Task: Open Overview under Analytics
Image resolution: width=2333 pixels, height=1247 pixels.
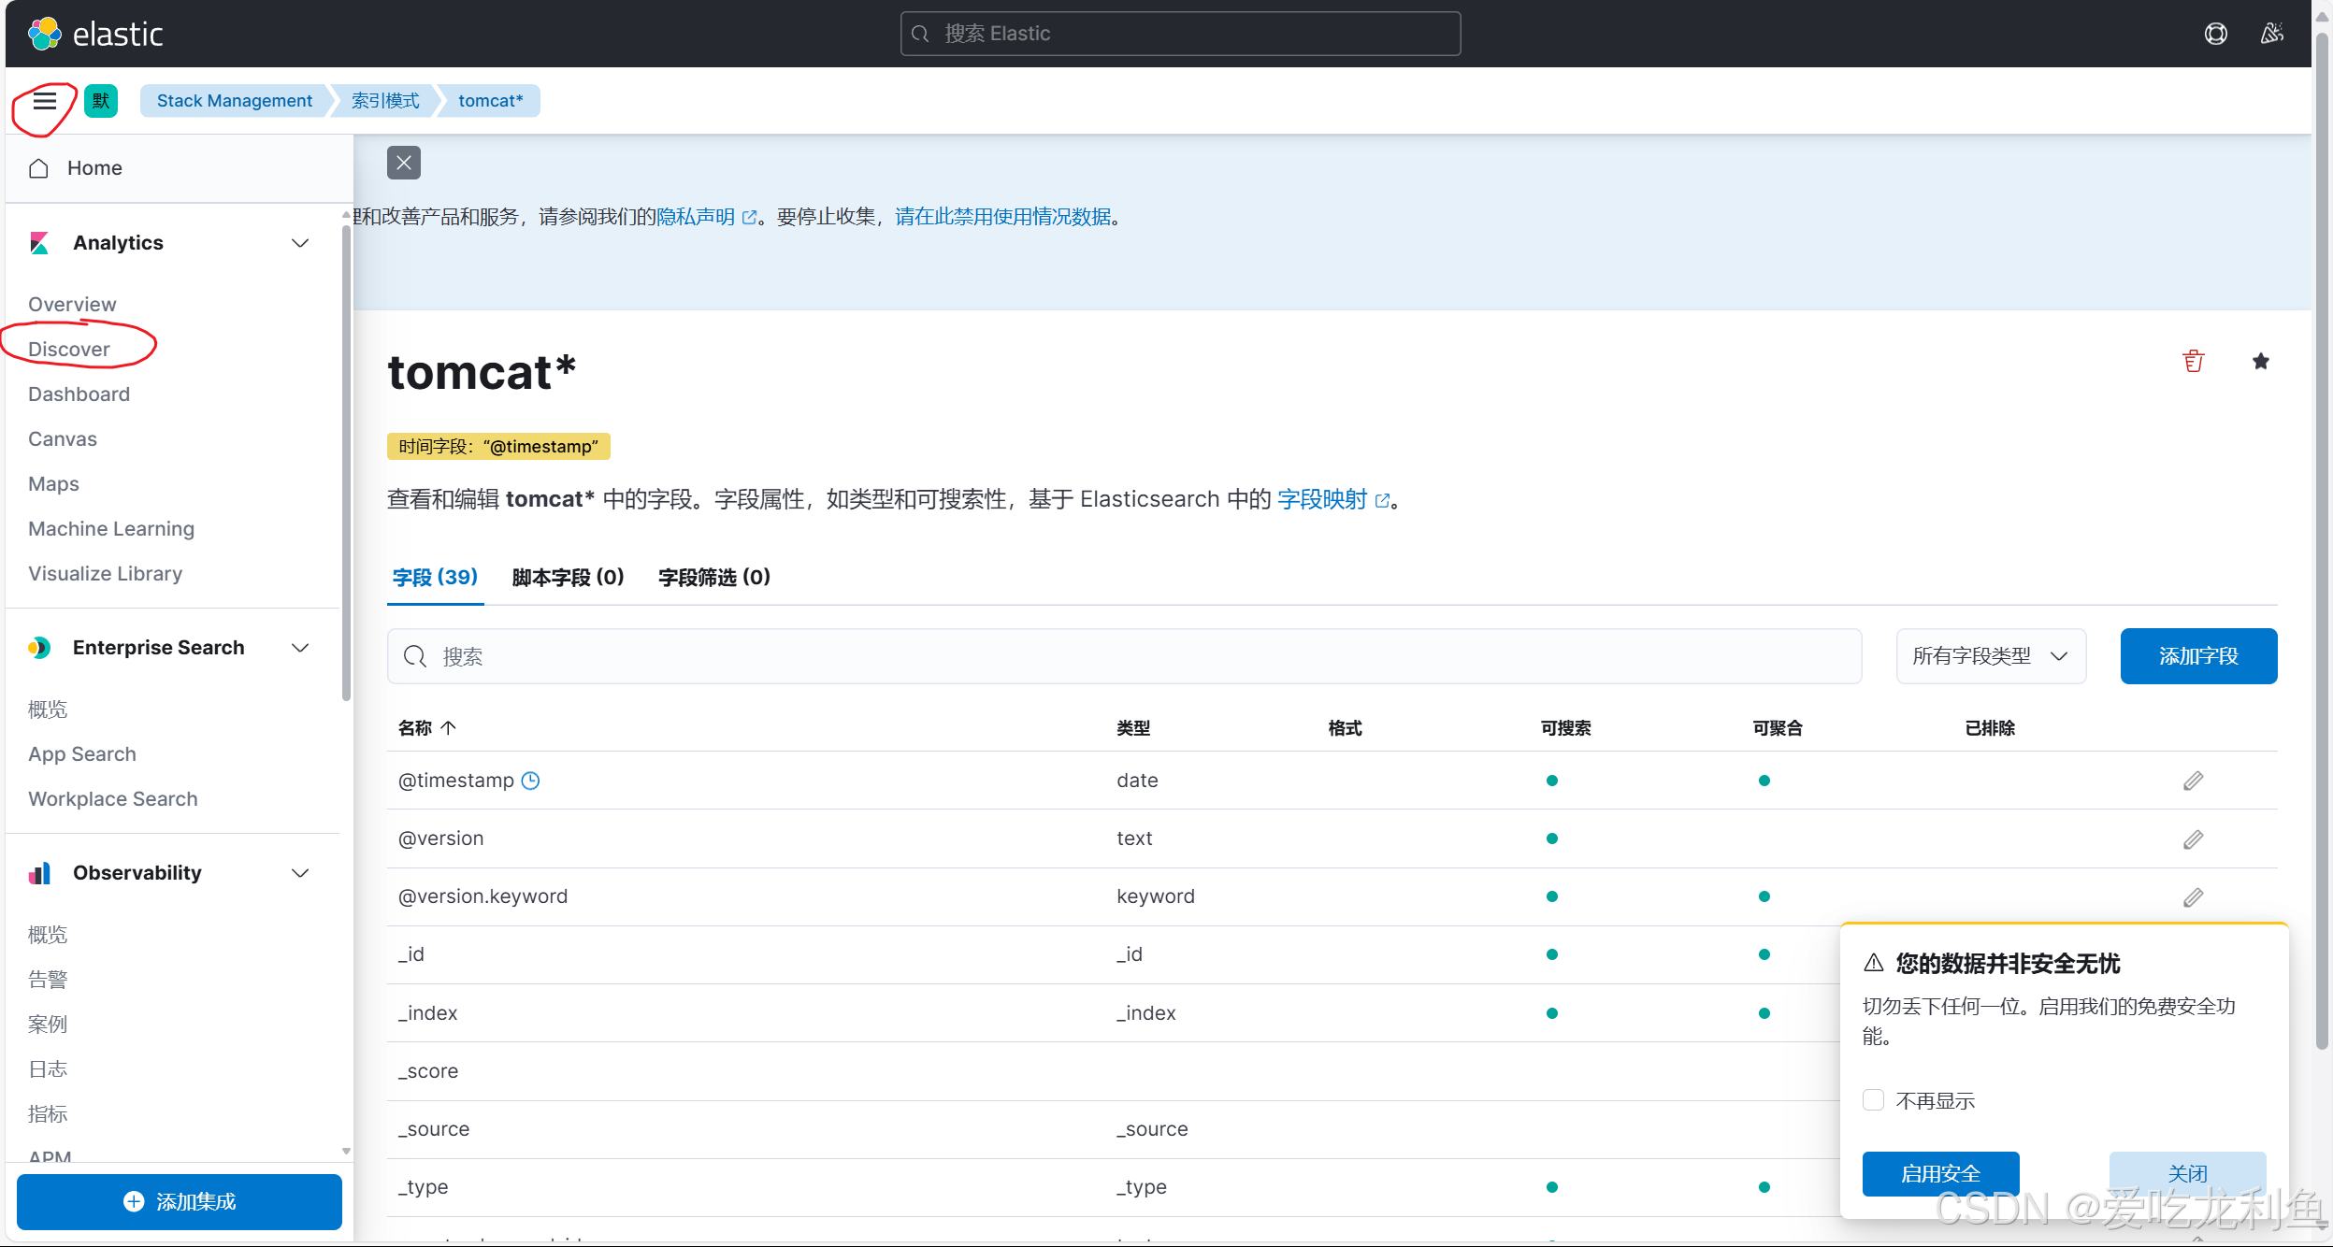Action: coord(72,305)
